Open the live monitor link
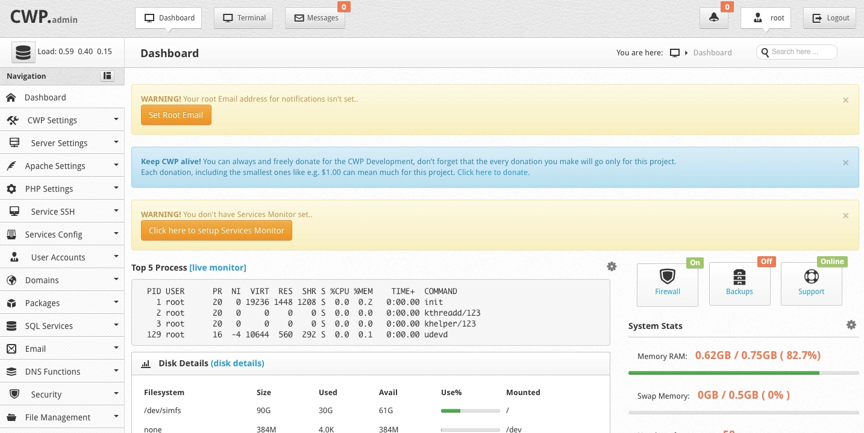 click(218, 268)
